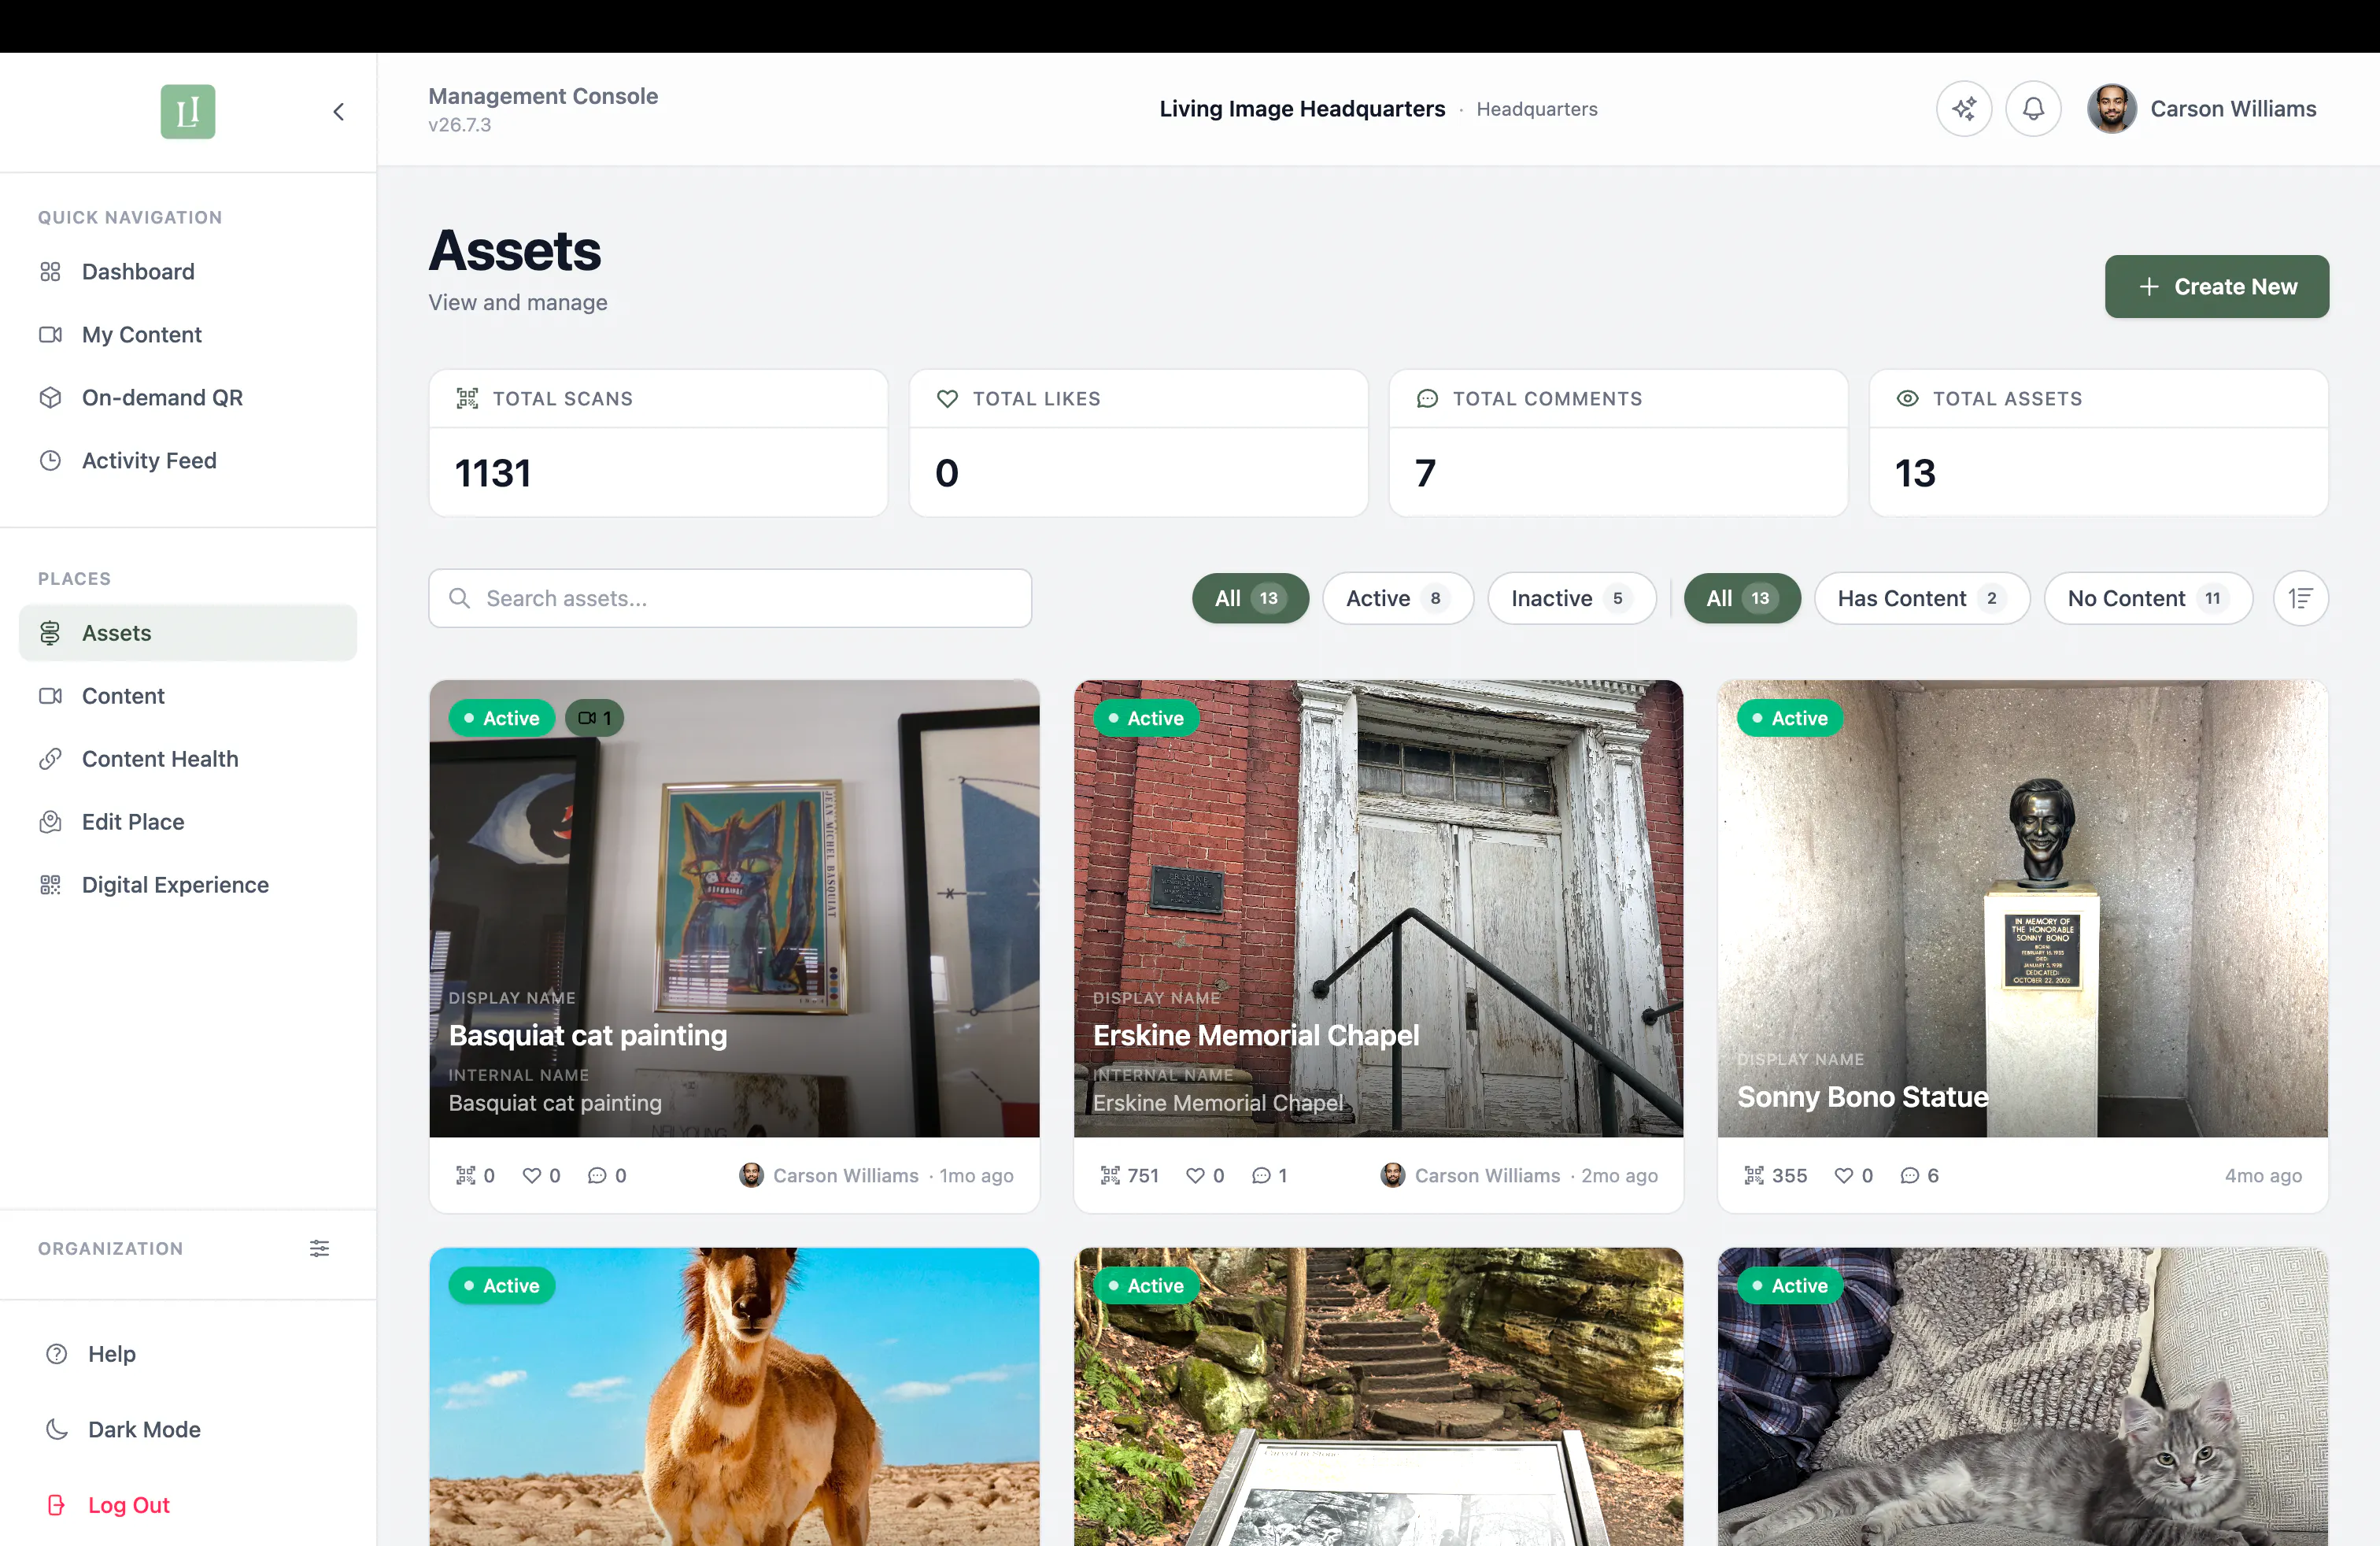Click Carson Williams author on Erskine card

coord(1487,1175)
